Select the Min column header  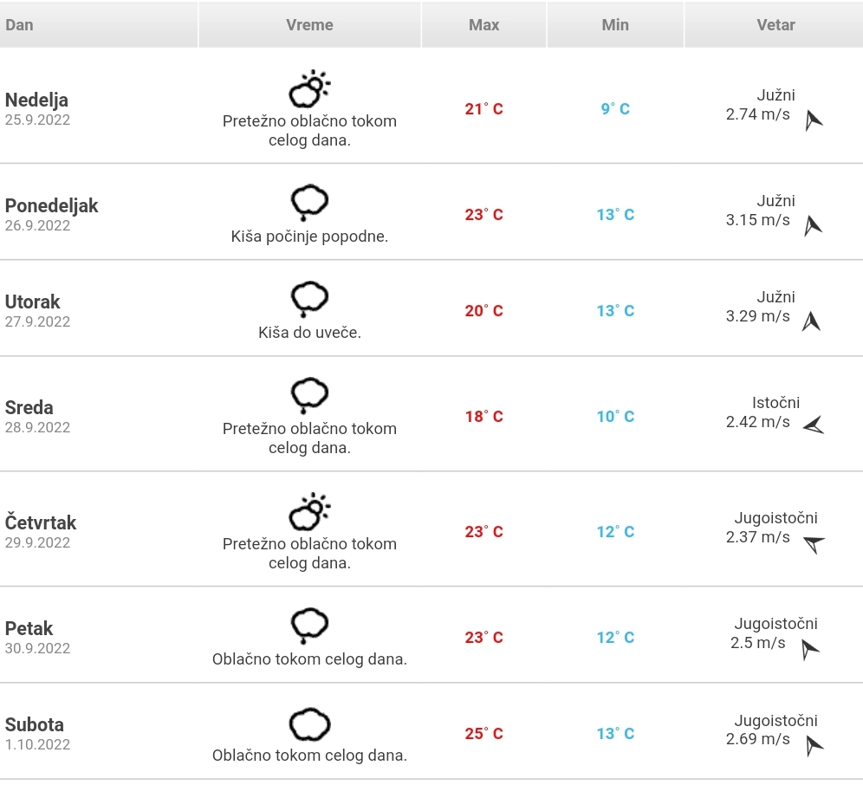tap(615, 25)
